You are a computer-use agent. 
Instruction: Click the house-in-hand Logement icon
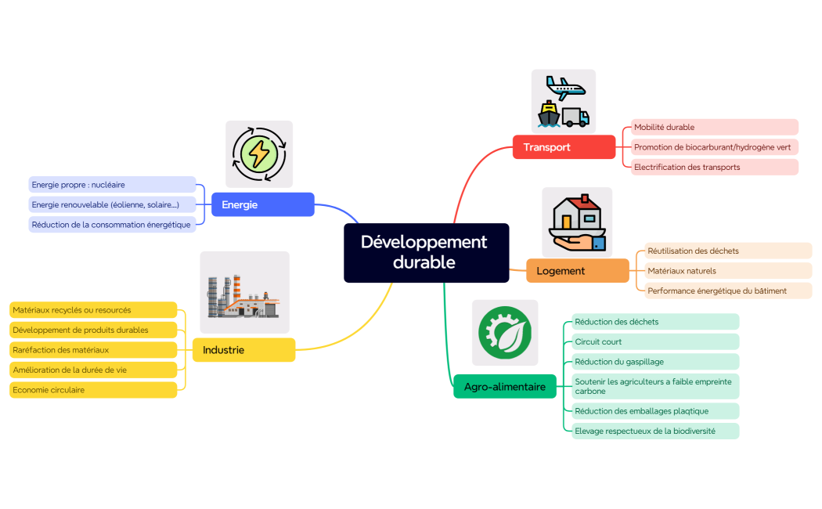(x=577, y=222)
